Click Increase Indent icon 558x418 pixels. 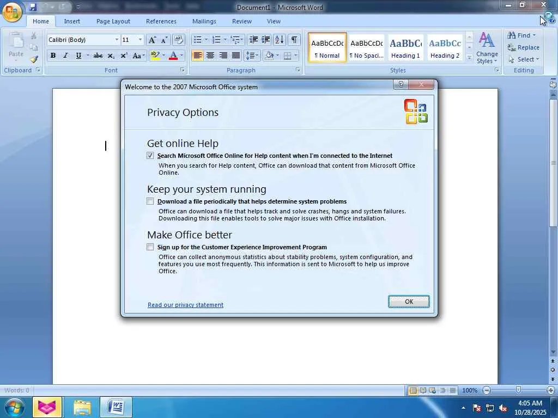click(x=266, y=40)
